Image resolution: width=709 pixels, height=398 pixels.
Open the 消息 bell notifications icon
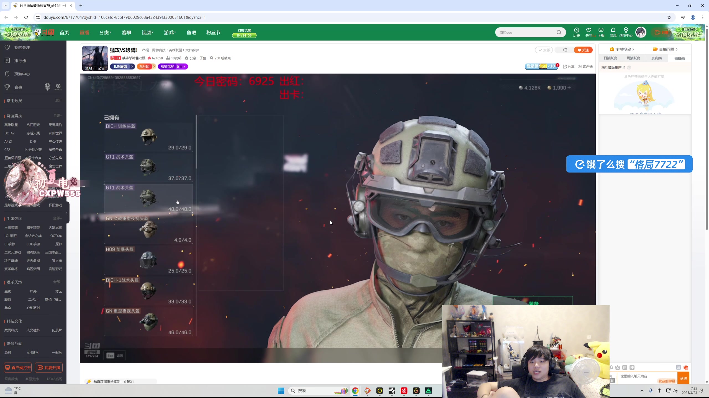613,32
